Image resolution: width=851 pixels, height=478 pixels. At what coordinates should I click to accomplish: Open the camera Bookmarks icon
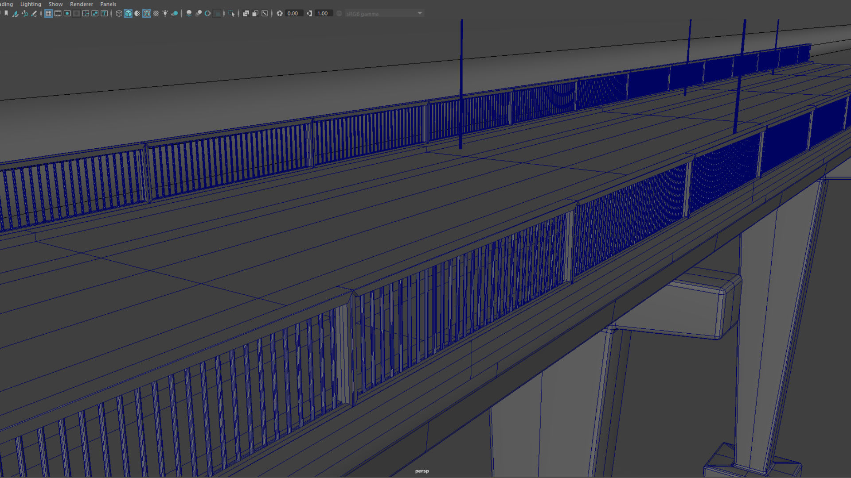[6, 13]
